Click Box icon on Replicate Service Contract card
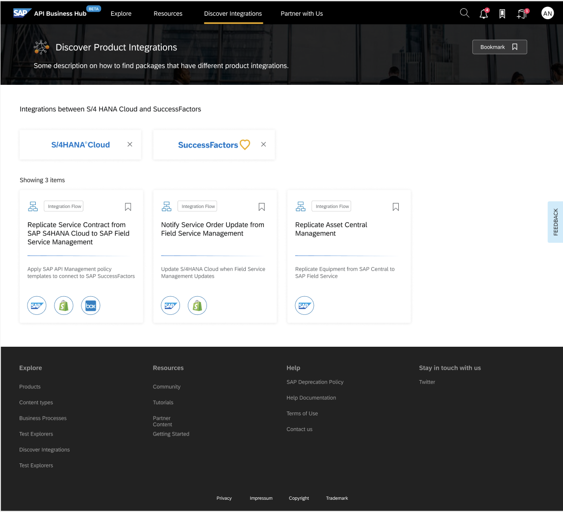This screenshot has height=512, width=563. point(90,306)
